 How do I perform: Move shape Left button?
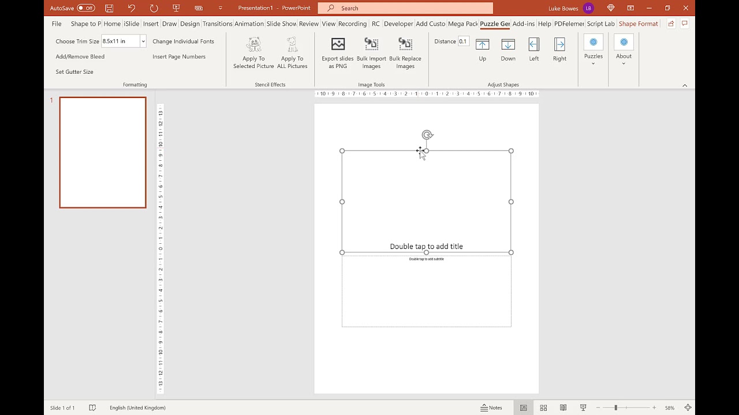click(x=534, y=50)
